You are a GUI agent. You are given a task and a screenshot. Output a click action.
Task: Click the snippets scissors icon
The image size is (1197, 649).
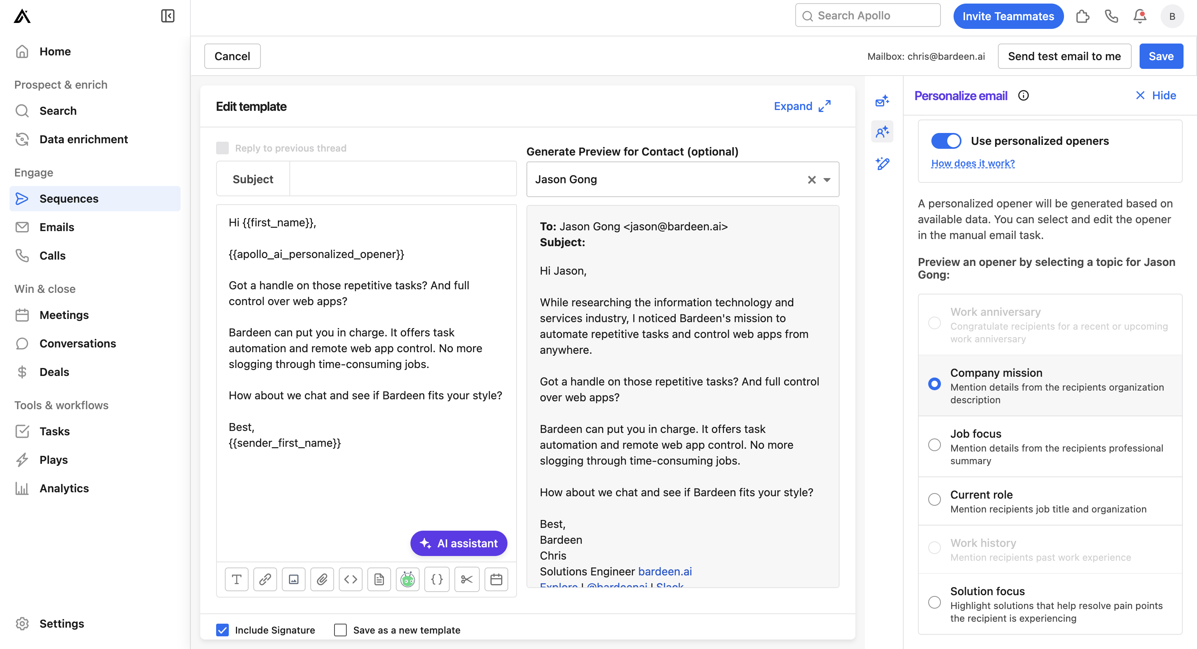(x=467, y=579)
